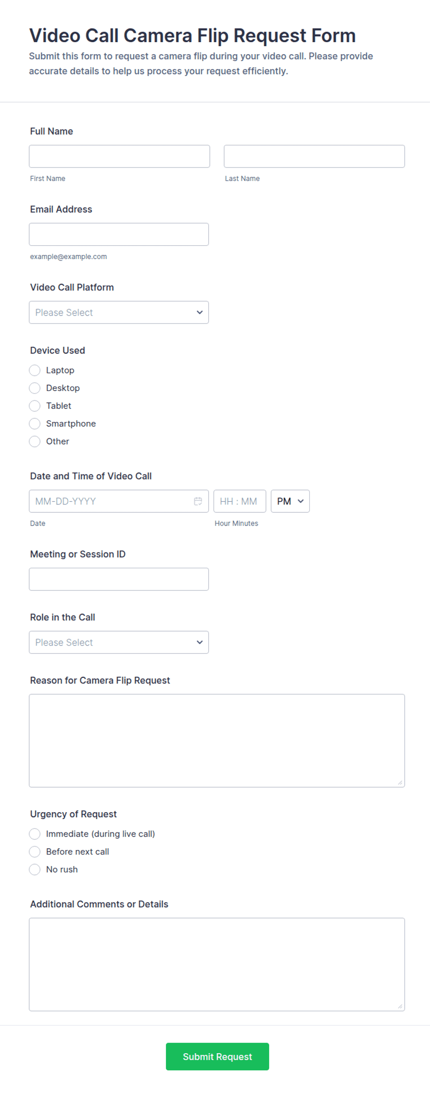This screenshot has width=430, height=1093.
Task: Focus the First Name text field
Action: [119, 156]
